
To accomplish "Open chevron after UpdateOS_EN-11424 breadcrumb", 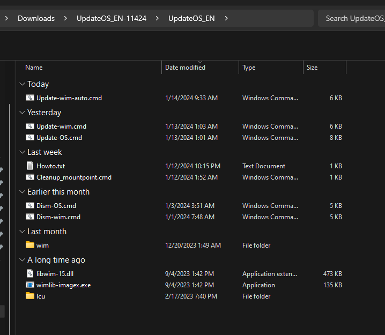I will click(157, 18).
